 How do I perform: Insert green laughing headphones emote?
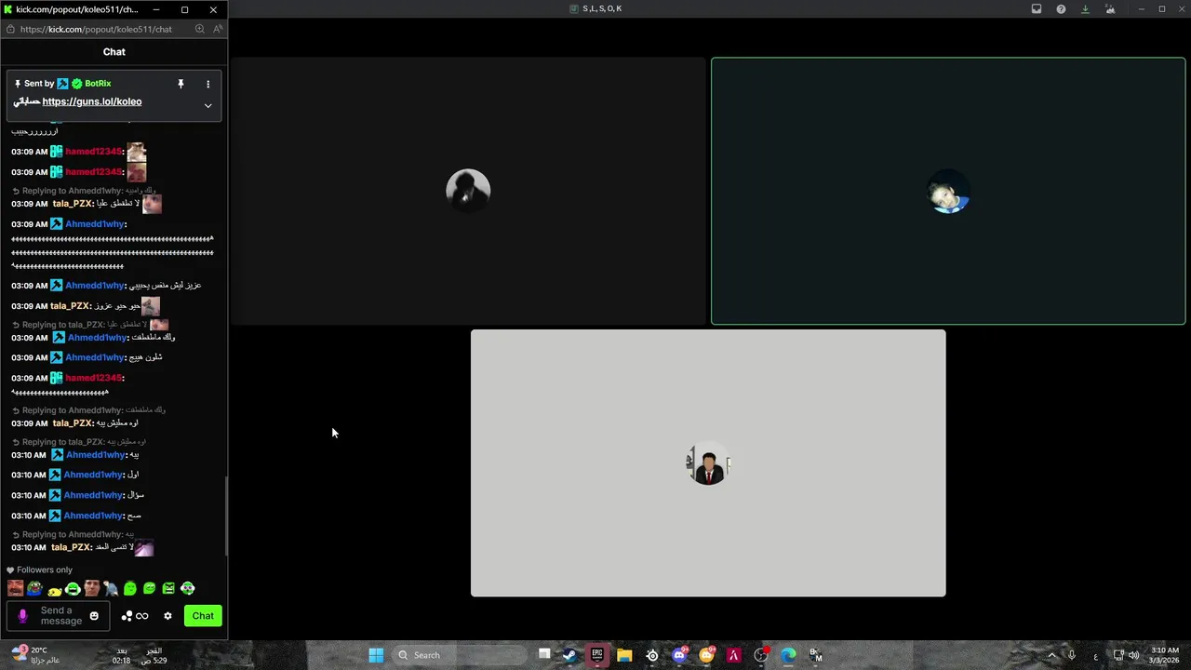73,588
